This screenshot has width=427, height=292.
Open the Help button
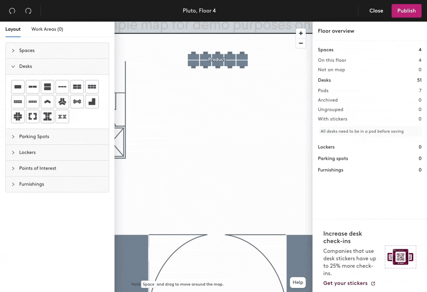pyautogui.click(x=298, y=283)
